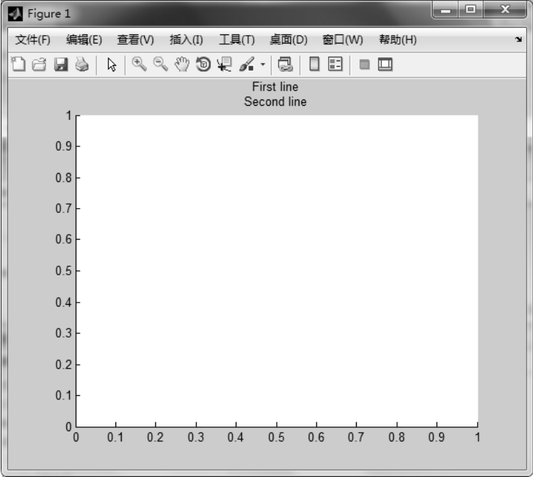Insert a colorbar using the toolbar icon
Screen dimensions: 533x477
pos(315,64)
